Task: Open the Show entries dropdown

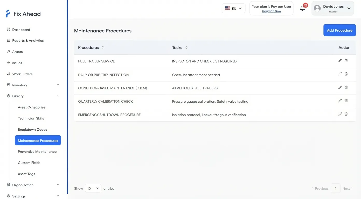Action: tap(93, 188)
